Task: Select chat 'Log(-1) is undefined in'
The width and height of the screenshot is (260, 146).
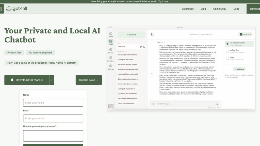Action: click(126, 103)
